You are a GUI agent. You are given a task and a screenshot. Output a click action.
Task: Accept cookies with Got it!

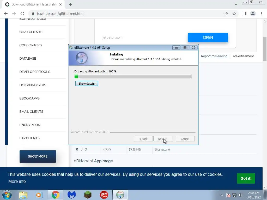tap(246, 178)
